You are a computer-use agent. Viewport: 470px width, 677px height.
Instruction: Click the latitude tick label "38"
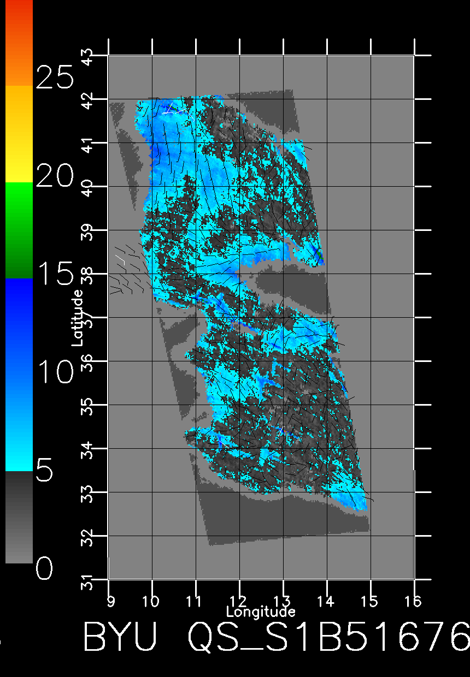pyautogui.click(x=87, y=275)
